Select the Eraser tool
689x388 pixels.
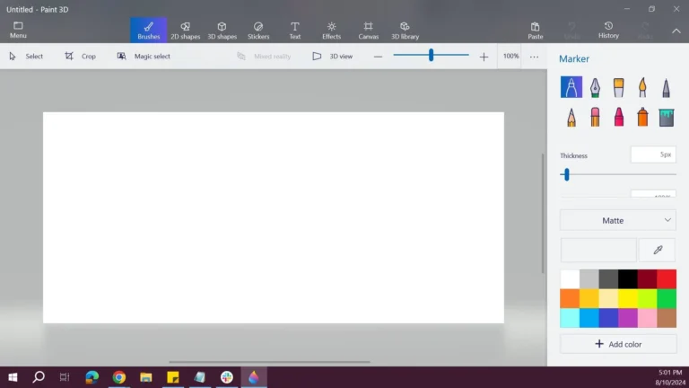pyautogui.click(x=595, y=117)
